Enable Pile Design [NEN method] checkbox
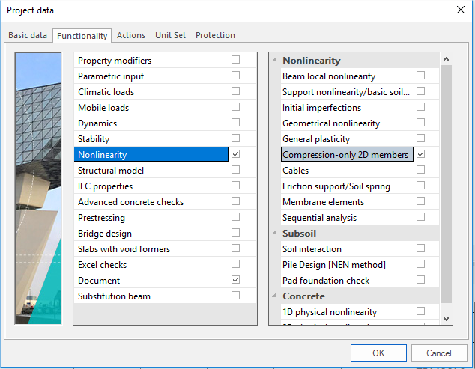 tap(420, 264)
